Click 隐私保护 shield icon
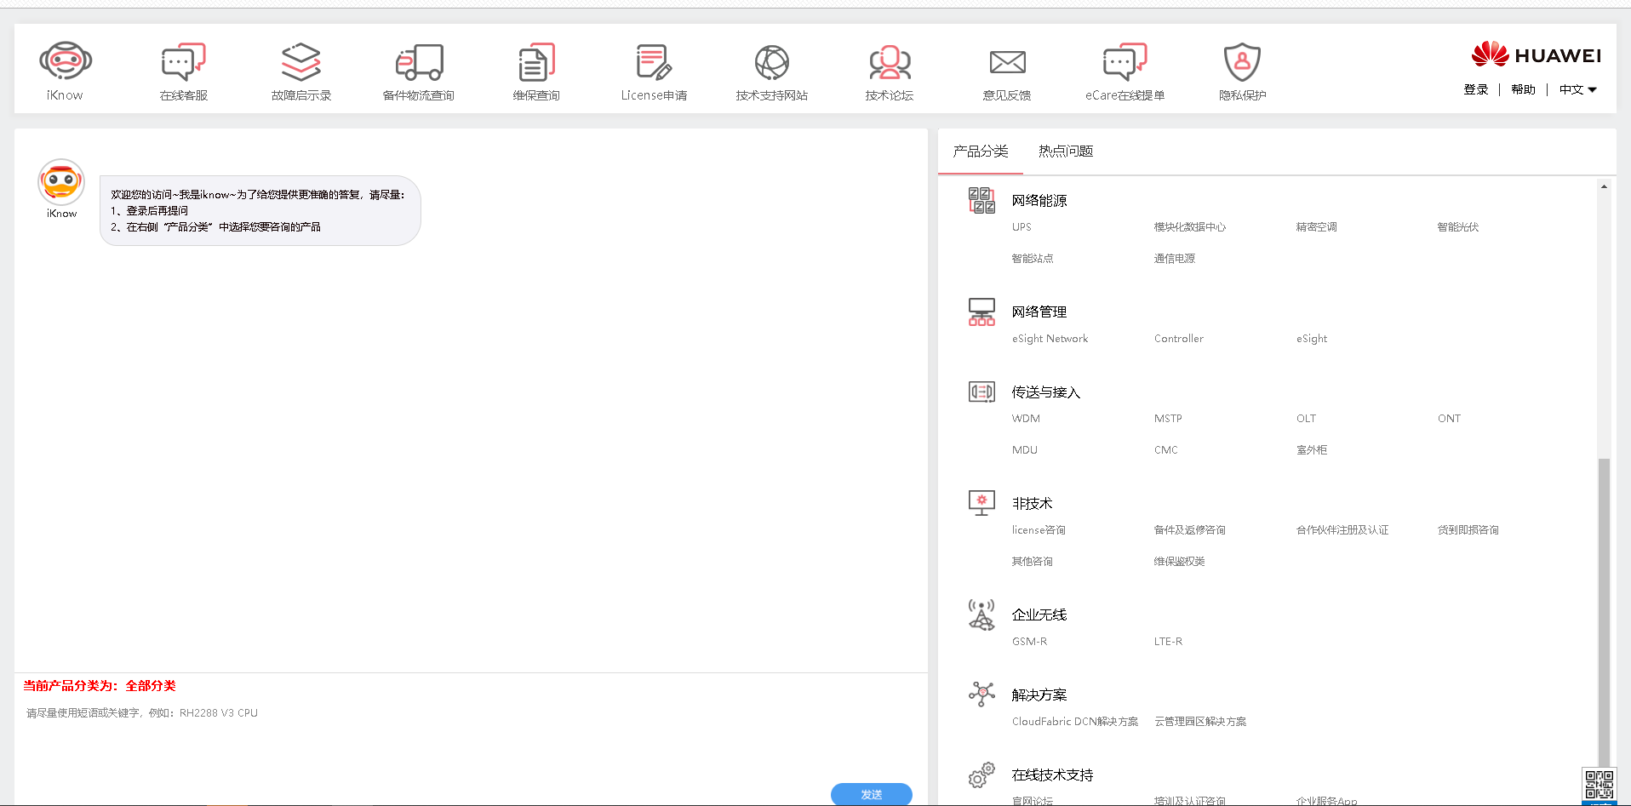This screenshot has height=806, width=1631. coord(1242,61)
